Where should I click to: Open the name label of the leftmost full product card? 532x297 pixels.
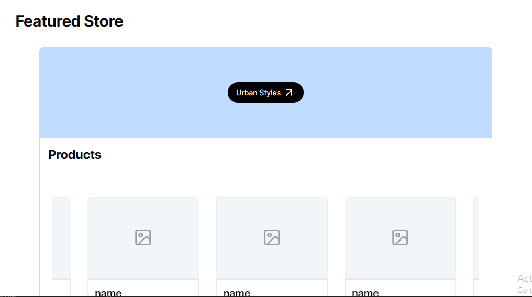(108, 292)
